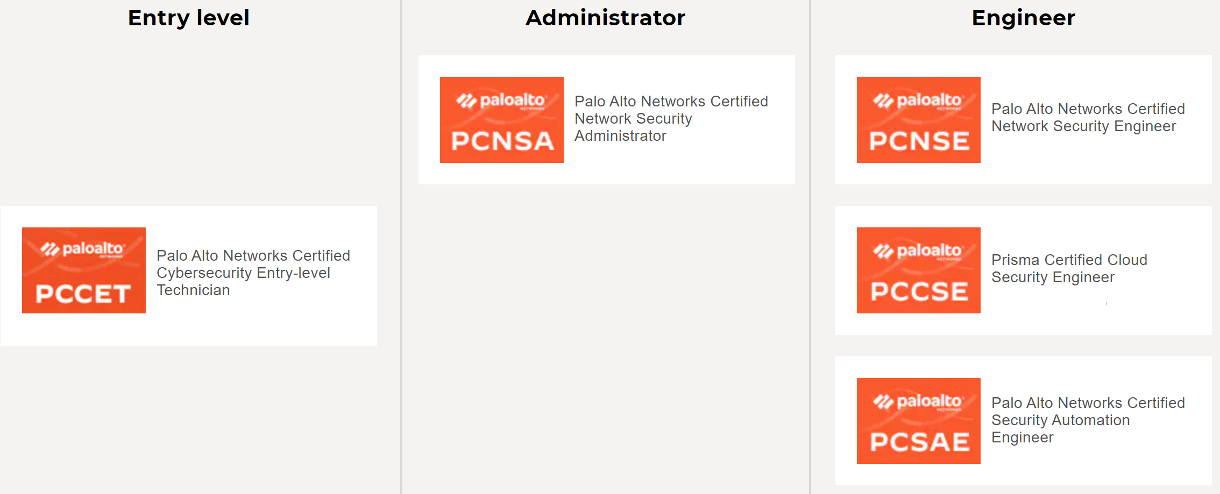Select the Entry level heading
1220x494 pixels.
188,18
